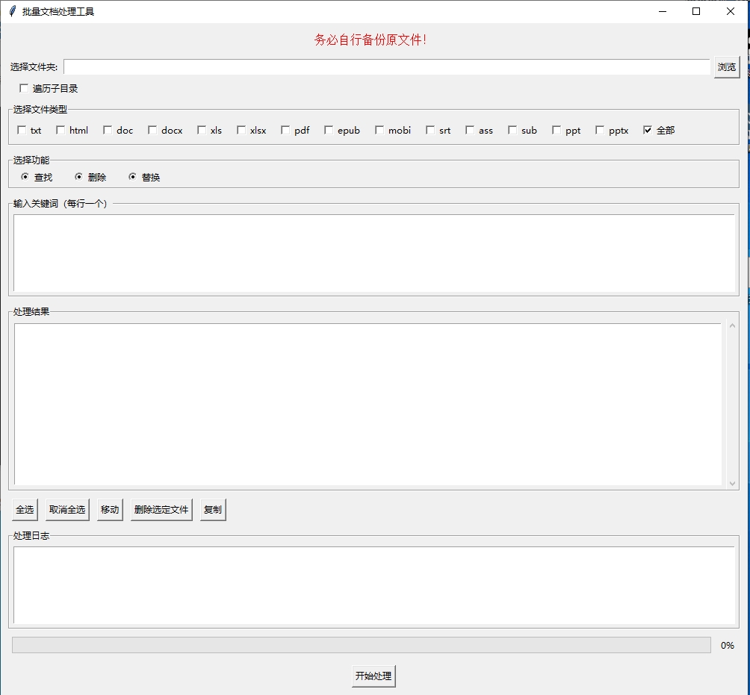Click the 移动 button
Image resolution: width=750 pixels, height=695 pixels.
tap(110, 510)
